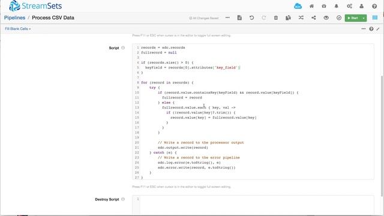Open help question-mark icon in top bar
This screenshot has width=384, height=216.
pyautogui.click(x=374, y=6)
